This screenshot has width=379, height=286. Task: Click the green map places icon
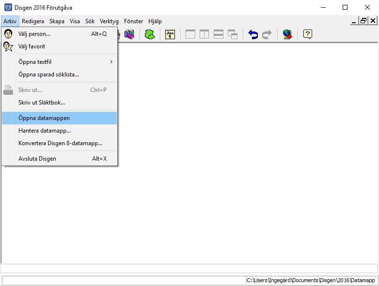(150, 34)
